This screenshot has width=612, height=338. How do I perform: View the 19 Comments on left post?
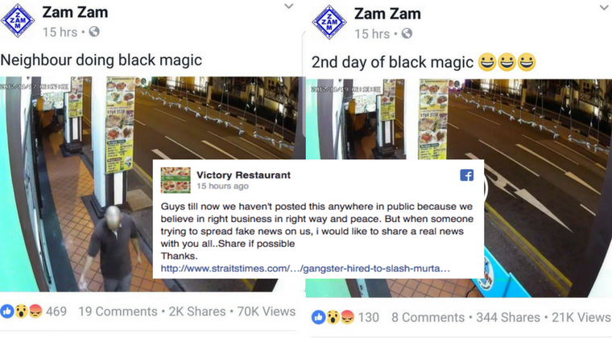(x=118, y=311)
